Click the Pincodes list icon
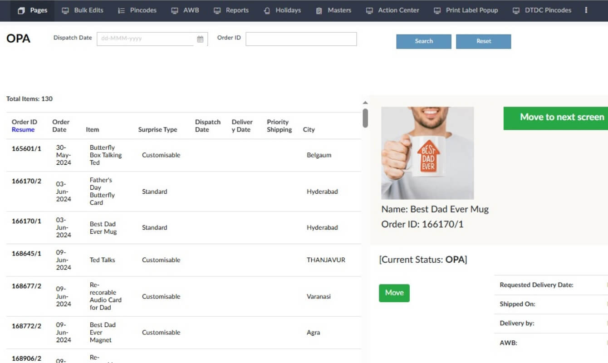This screenshot has height=363, width=608. (x=121, y=10)
